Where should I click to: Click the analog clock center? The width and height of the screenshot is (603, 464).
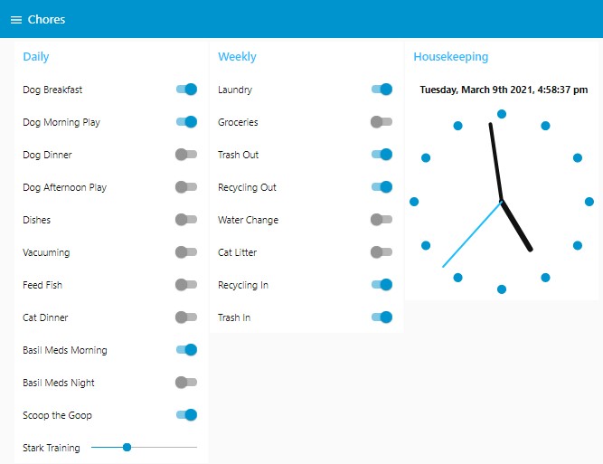502,201
